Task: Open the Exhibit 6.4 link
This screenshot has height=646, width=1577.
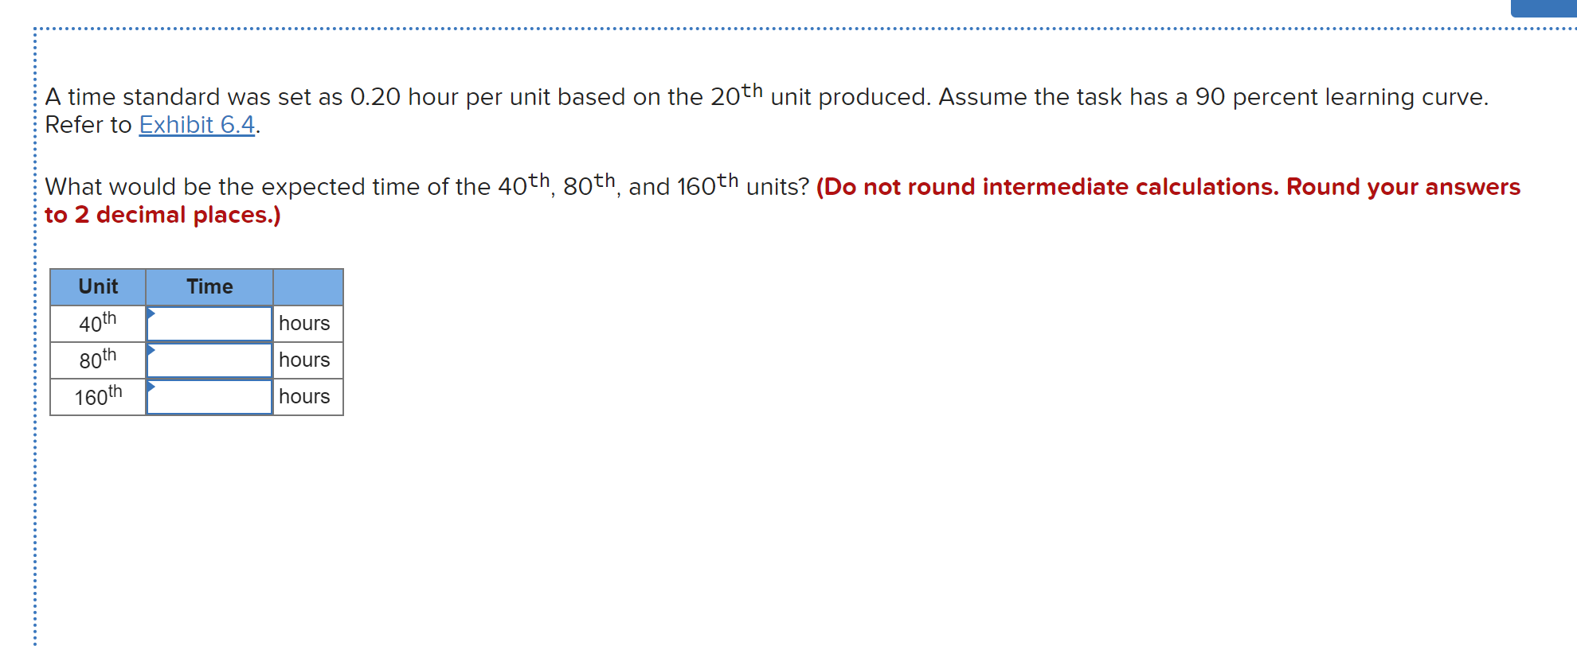Action: click(x=196, y=125)
